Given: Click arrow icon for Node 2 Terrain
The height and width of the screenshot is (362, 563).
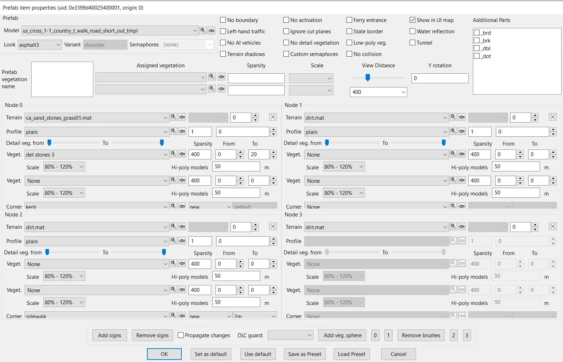Looking at the screenshot, I should point(182,226).
